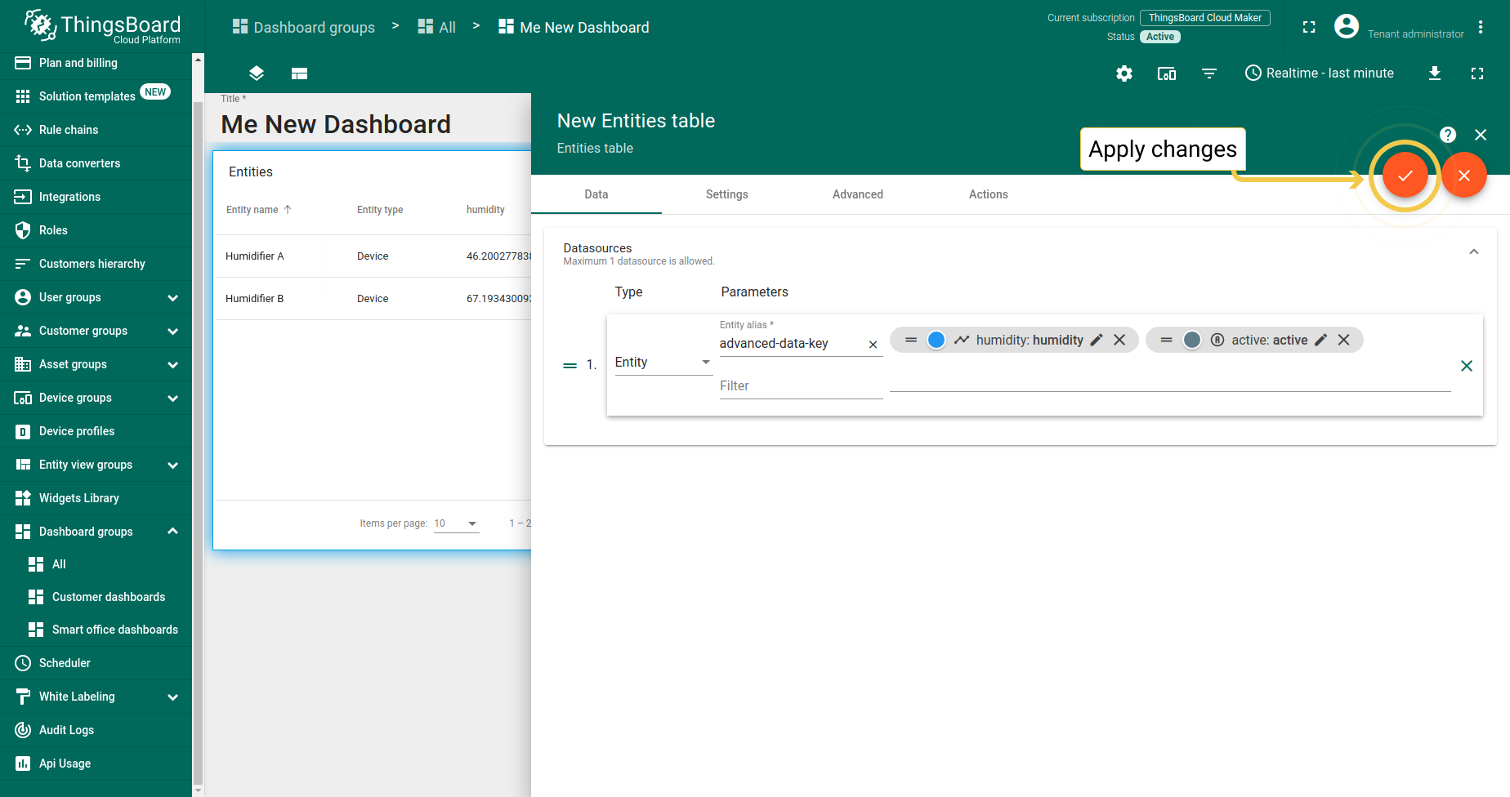Select the Humidifier B row
1510x797 pixels.
373,299
